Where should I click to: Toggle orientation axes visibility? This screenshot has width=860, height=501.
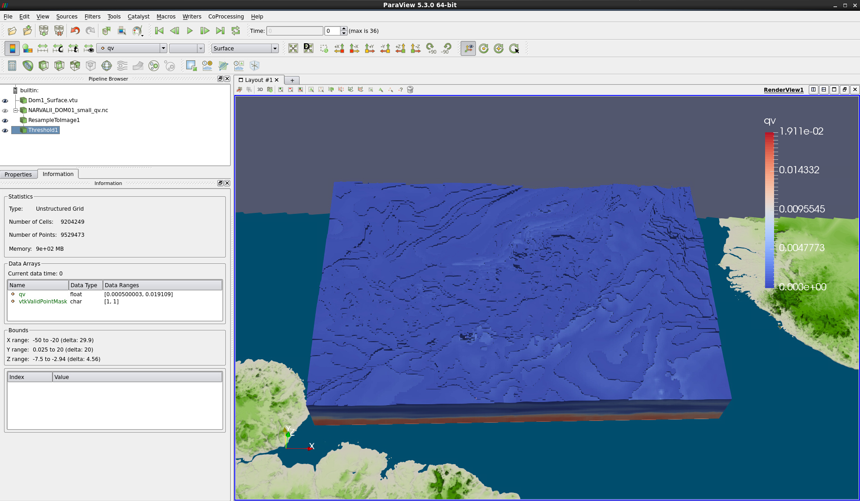tap(468, 48)
